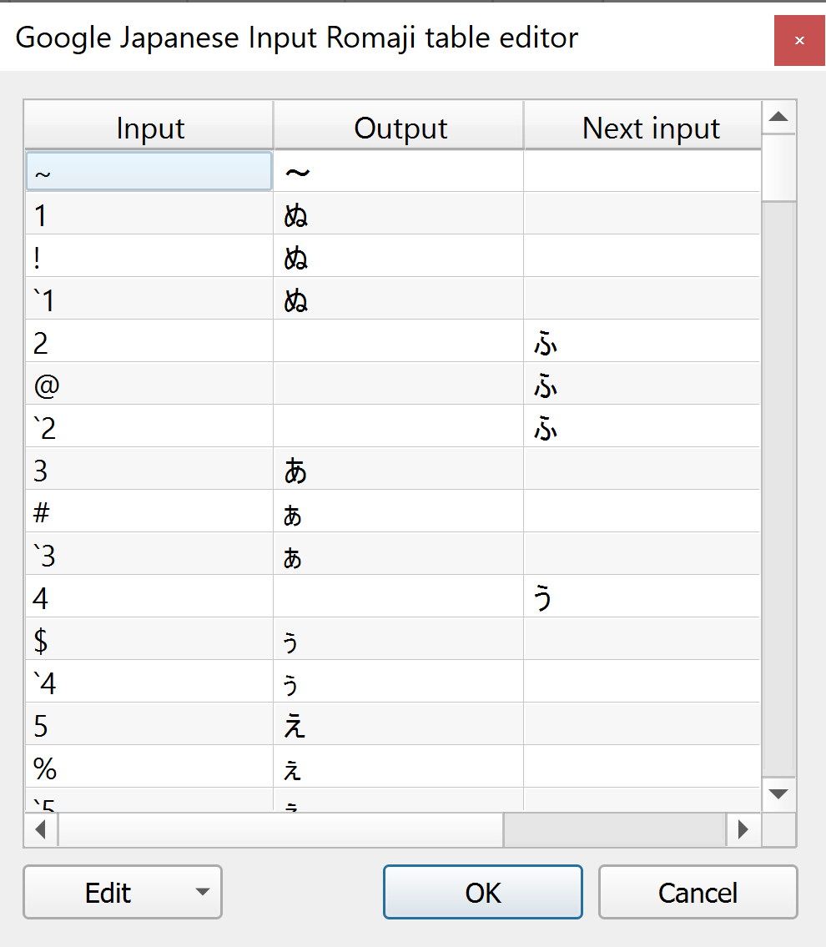826x947 pixels.
Task: Click the small ぁ output in '#' row
Action: pos(399,511)
